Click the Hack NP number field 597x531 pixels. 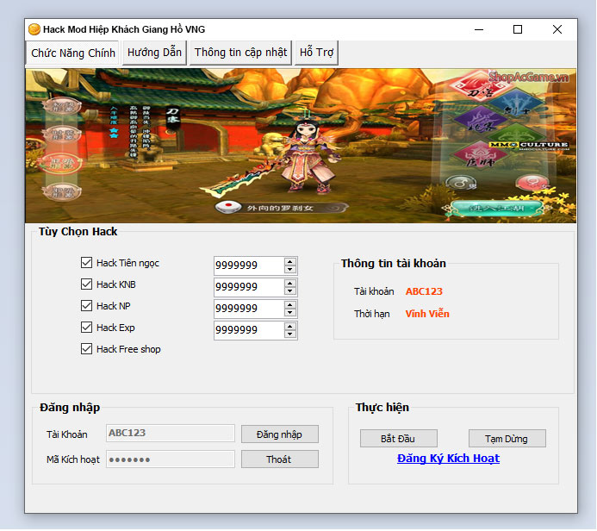pos(249,309)
